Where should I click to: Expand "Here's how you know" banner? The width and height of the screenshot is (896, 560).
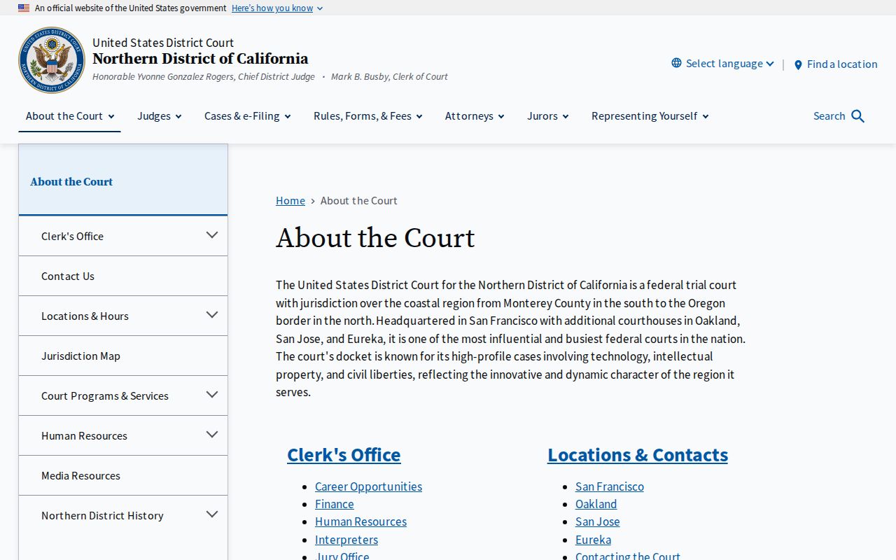click(277, 8)
